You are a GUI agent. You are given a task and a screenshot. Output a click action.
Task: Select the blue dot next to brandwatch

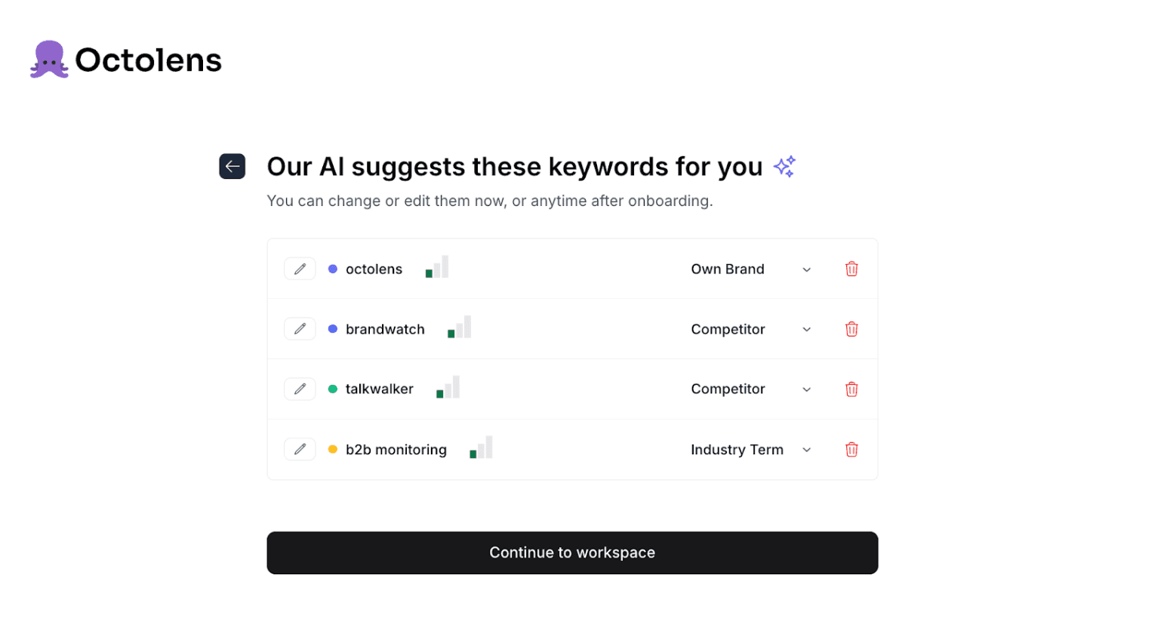point(332,328)
